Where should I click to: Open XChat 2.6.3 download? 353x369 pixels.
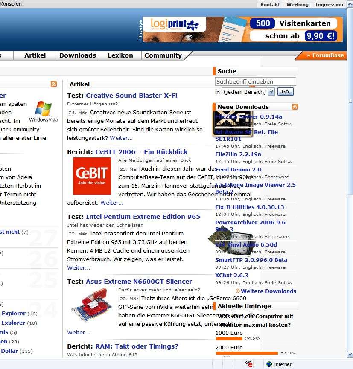point(232,275)
